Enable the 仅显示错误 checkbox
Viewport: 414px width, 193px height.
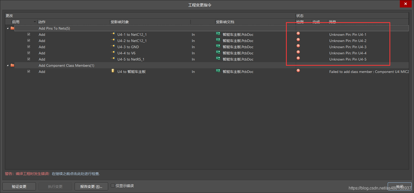(x=113, y=186)
